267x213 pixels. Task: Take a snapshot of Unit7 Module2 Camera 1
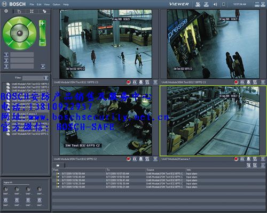242,159
